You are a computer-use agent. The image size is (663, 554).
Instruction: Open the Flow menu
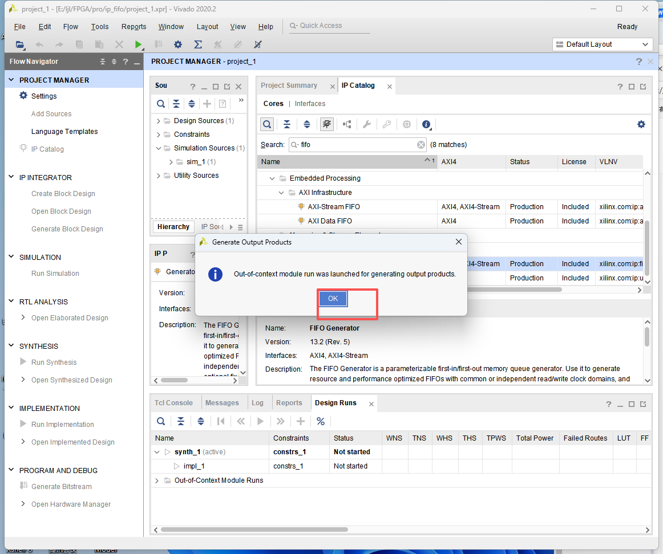coord(71,27)
